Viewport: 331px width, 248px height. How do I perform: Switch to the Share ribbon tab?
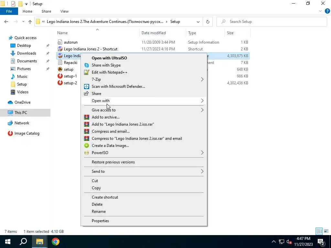point(46,11)
